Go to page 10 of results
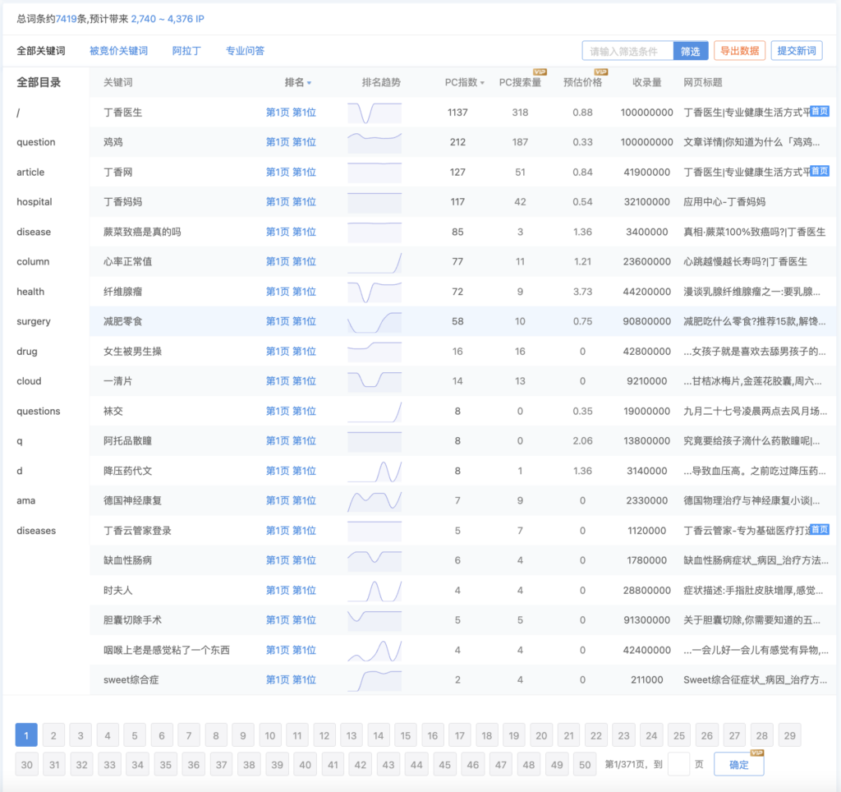The height and width of the screenshot is (792, 841). click(269, 735)
